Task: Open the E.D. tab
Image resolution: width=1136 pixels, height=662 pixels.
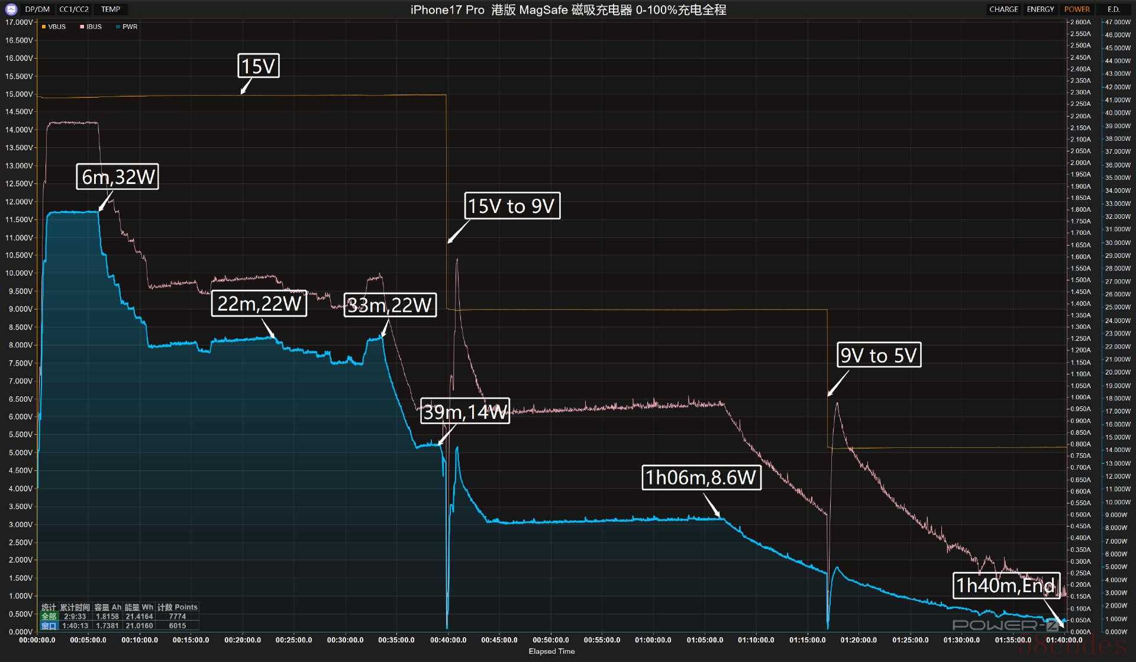Action: pyautogui.click(x=1113, y=9)
